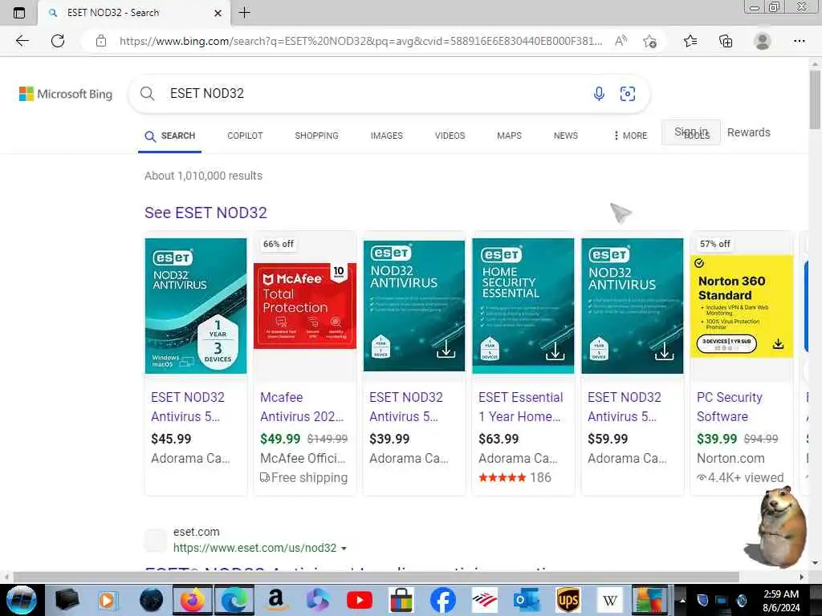Switch to the SHOPPING tab
The width and height of the screenshot is (822, 616).
316,136
